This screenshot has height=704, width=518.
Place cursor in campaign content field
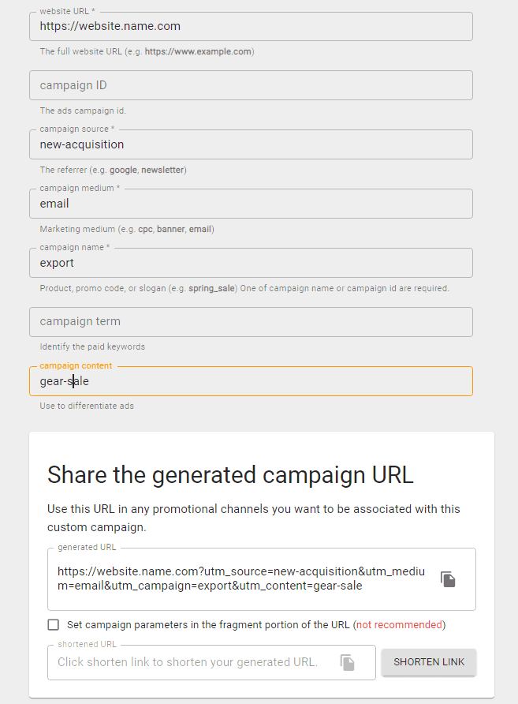click(251, 381)
